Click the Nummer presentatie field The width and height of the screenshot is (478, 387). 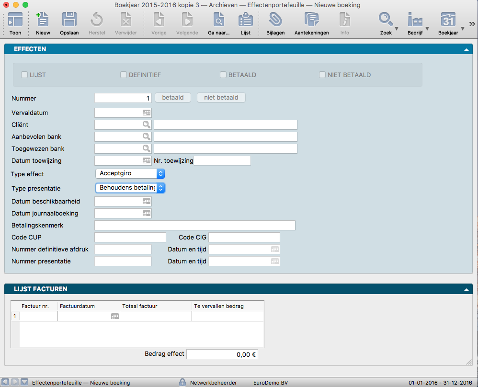[x=123, y=262]
